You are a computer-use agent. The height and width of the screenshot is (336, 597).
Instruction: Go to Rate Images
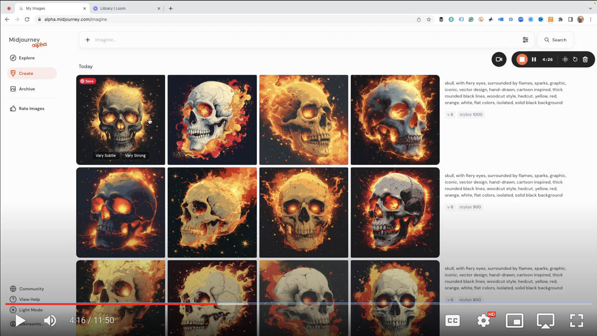pos(31,108)
